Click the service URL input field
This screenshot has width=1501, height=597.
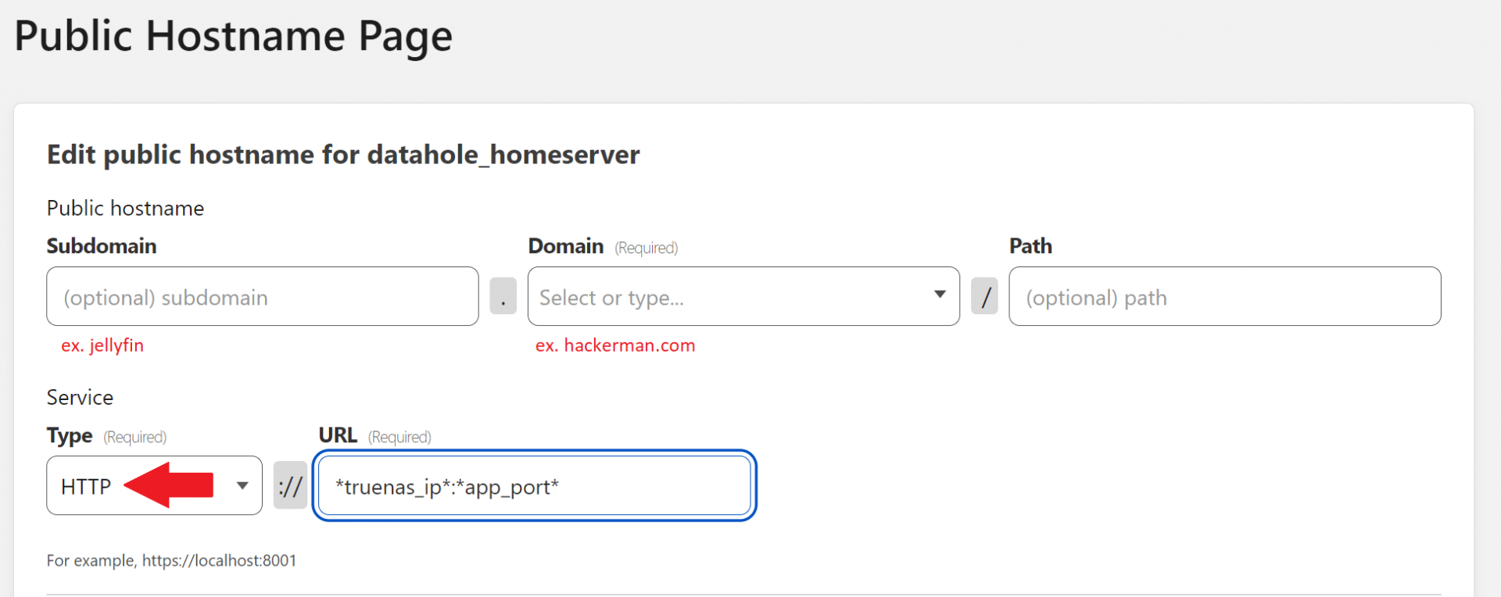tap(534, 486)
